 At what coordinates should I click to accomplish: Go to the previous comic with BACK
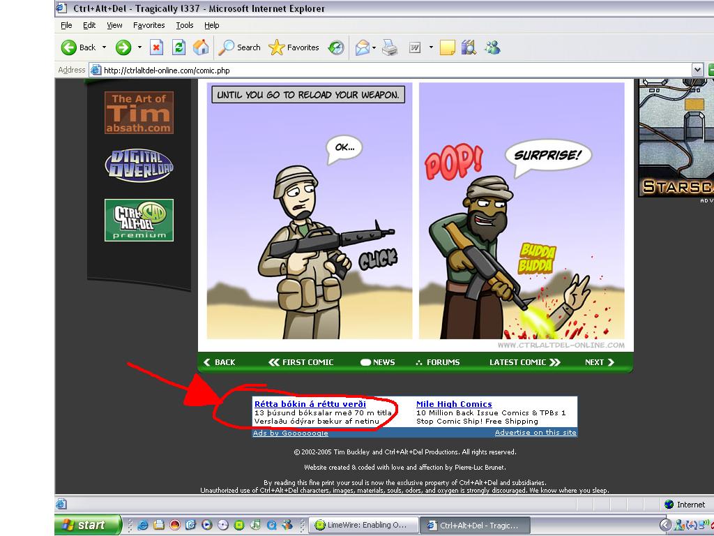pyautogui.click(x=220, y=362)
